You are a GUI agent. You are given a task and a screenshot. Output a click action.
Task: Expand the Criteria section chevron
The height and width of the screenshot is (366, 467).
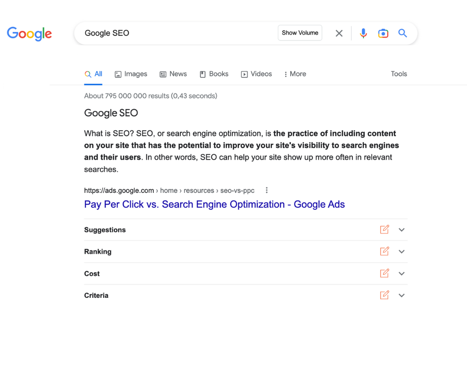click(x=401, y=295)
